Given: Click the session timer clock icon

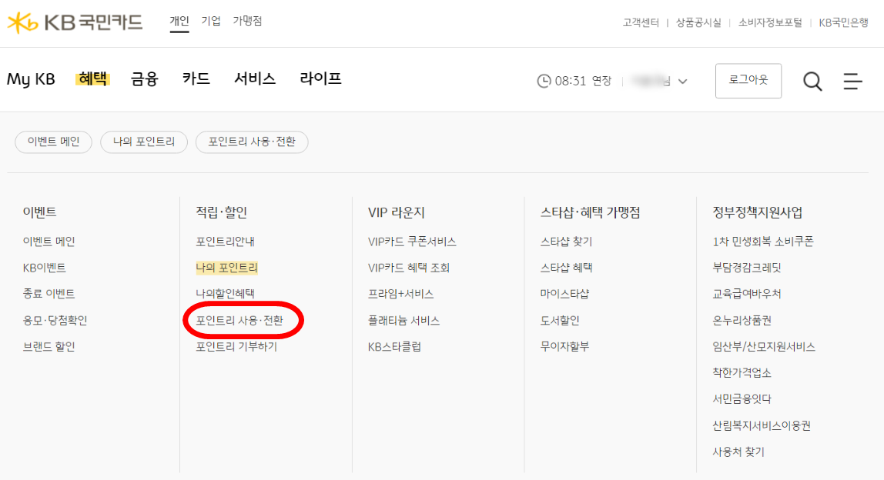Looking at the screenshot, I should (x=544, y=81).
